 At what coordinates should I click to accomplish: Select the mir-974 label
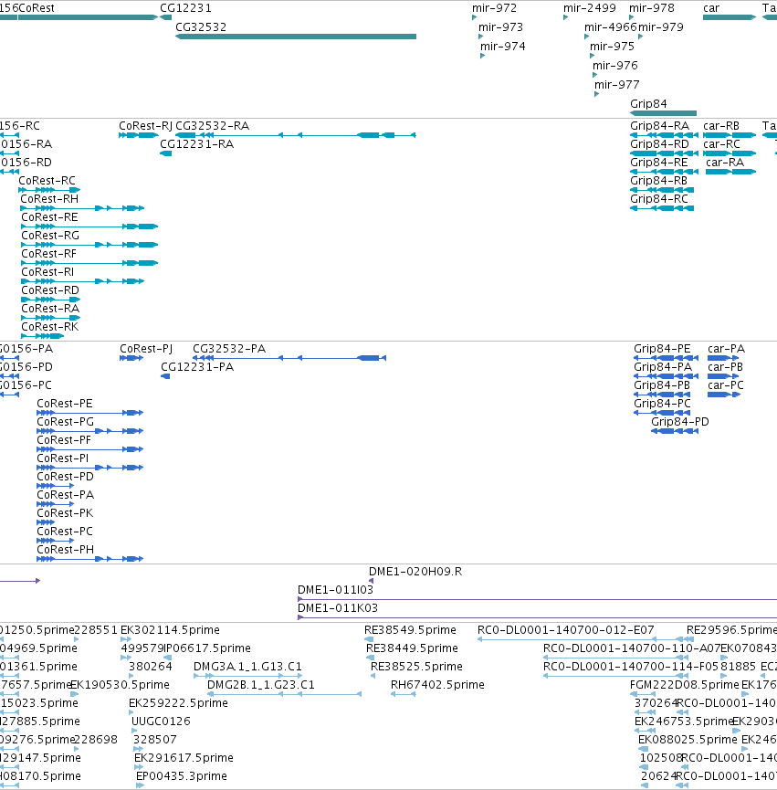tap(502, 47)
